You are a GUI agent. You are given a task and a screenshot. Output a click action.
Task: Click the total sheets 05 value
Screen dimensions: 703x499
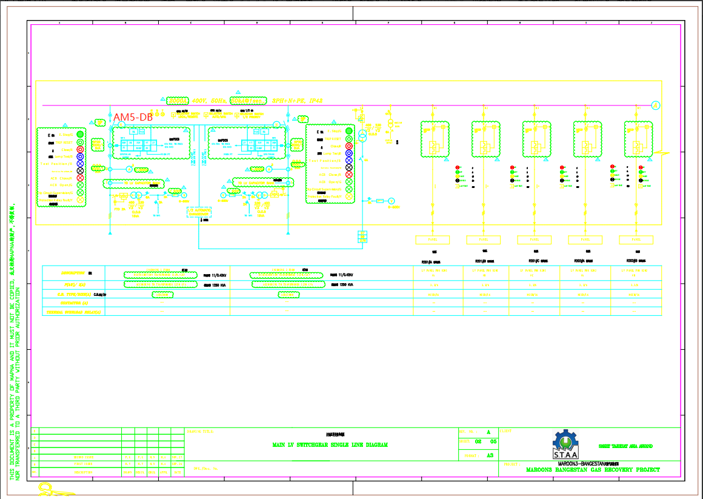point(493,441)
